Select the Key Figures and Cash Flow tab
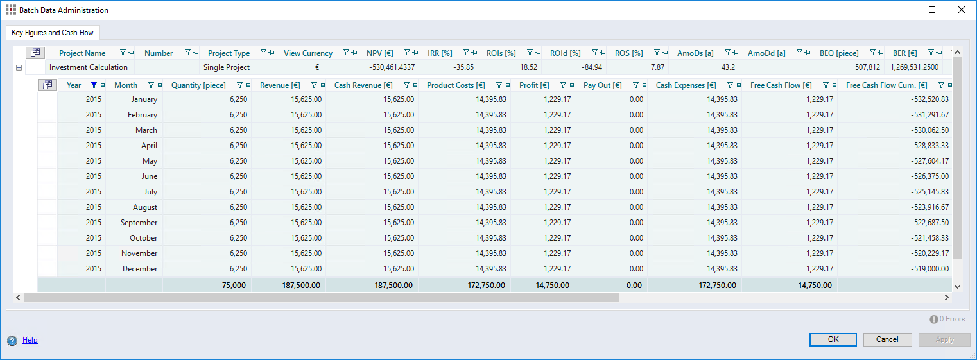The width and height of the screenshot is (977, 360). coord(53,33)
